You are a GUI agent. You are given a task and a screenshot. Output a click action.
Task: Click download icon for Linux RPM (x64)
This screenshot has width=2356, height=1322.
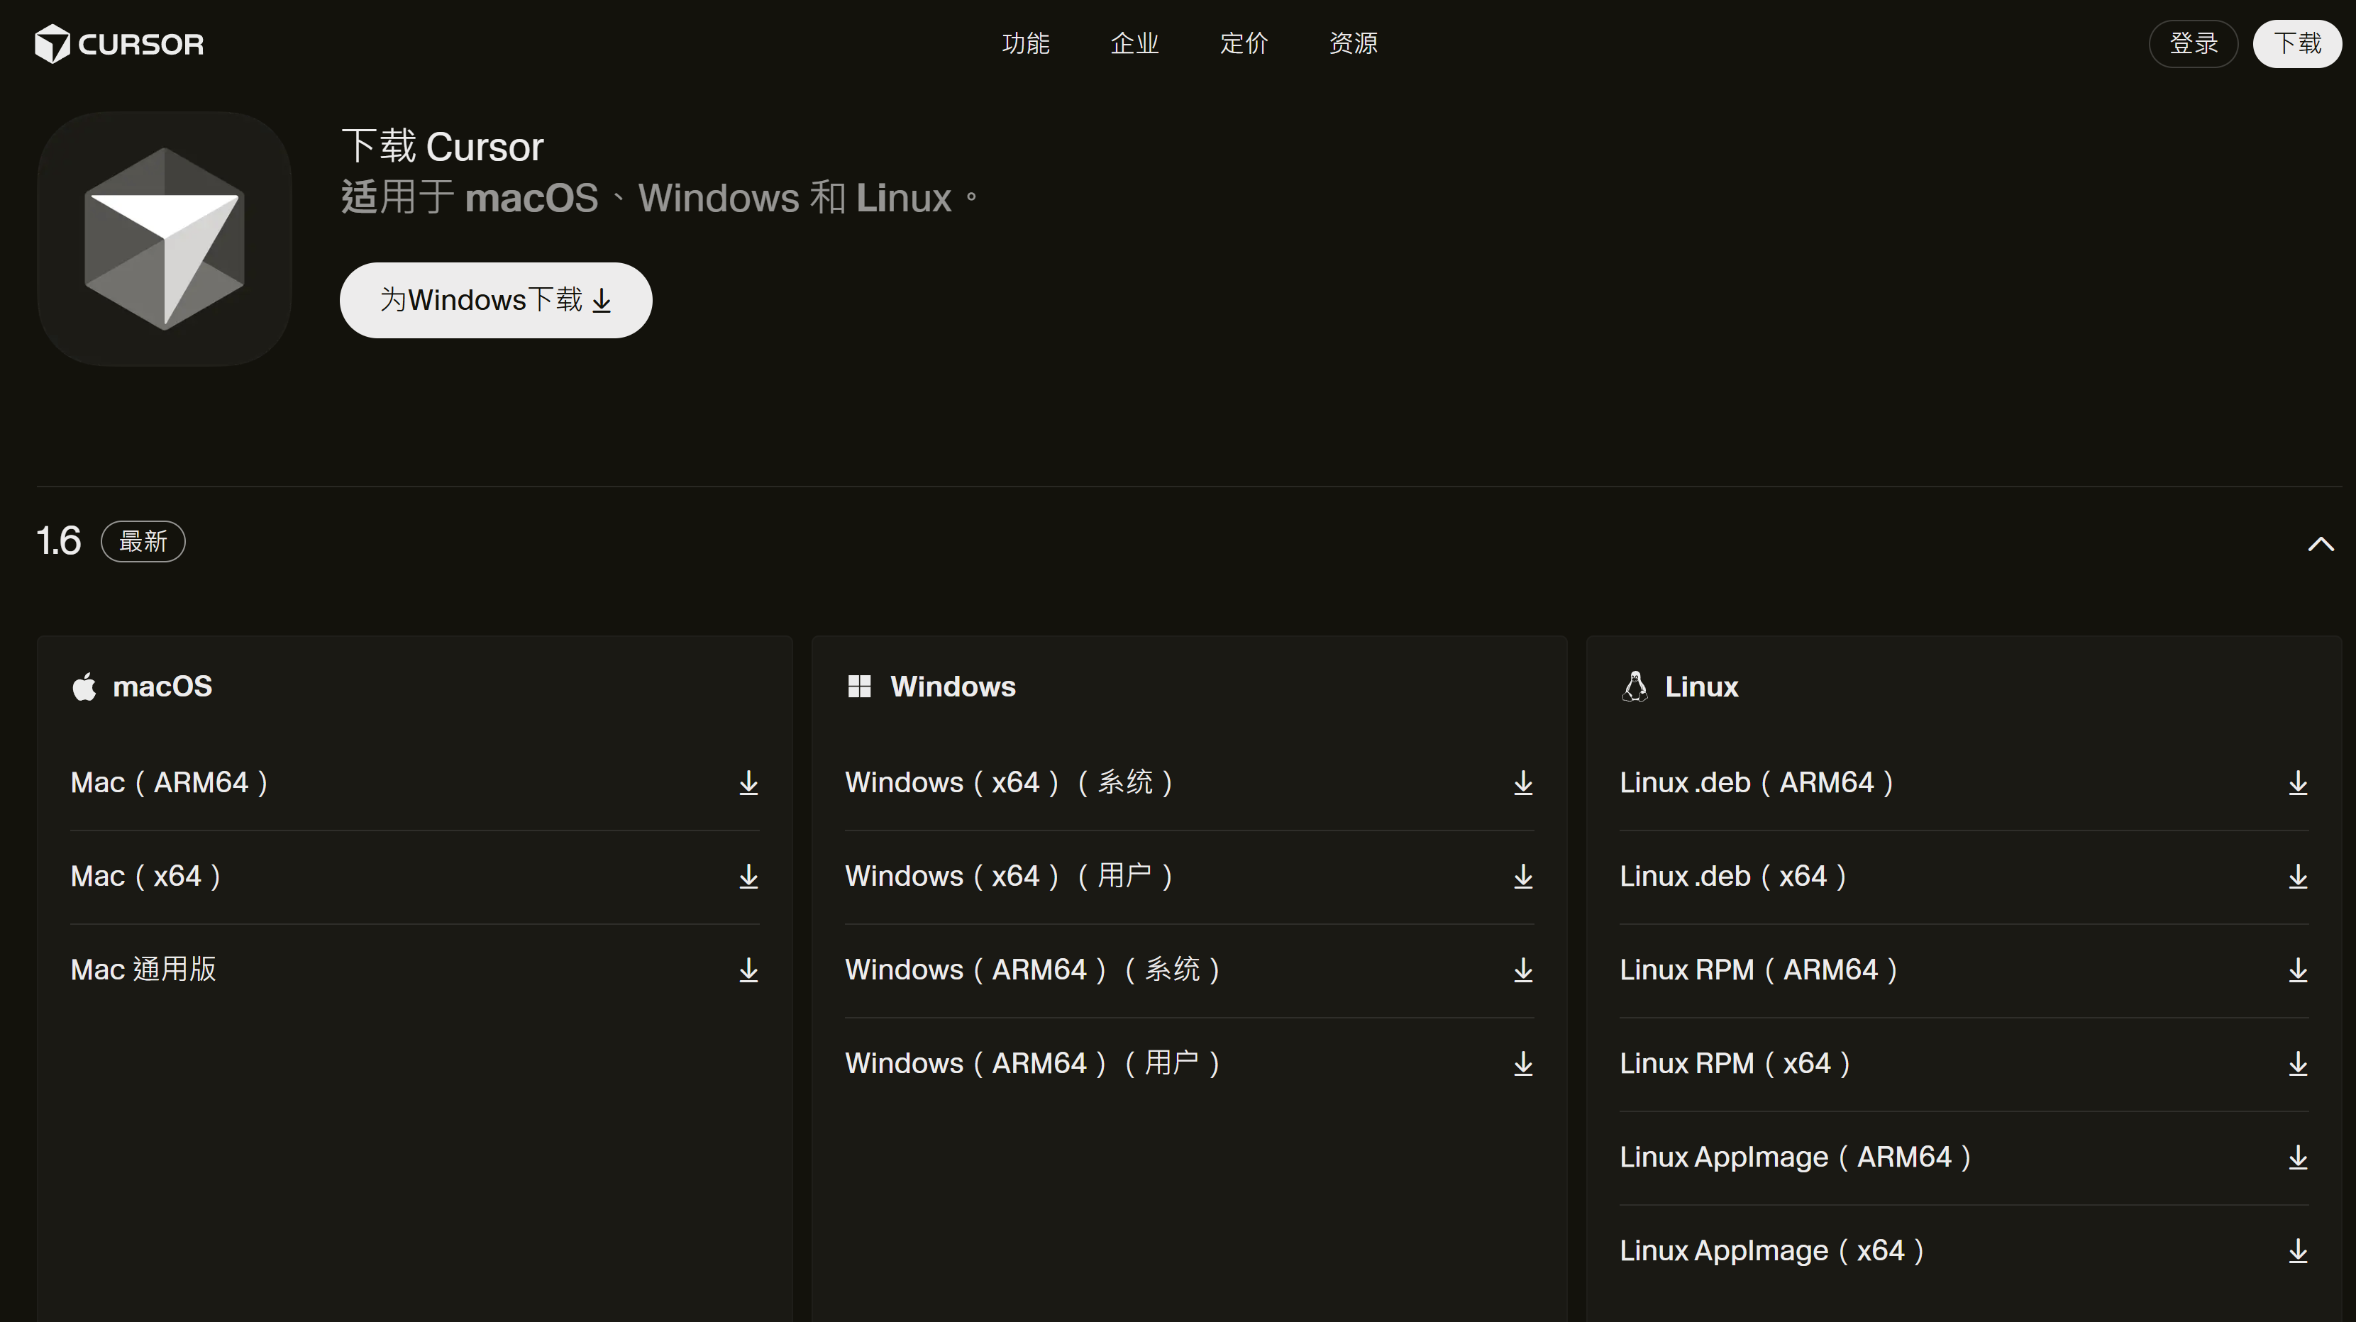tap(2297, 1064)
